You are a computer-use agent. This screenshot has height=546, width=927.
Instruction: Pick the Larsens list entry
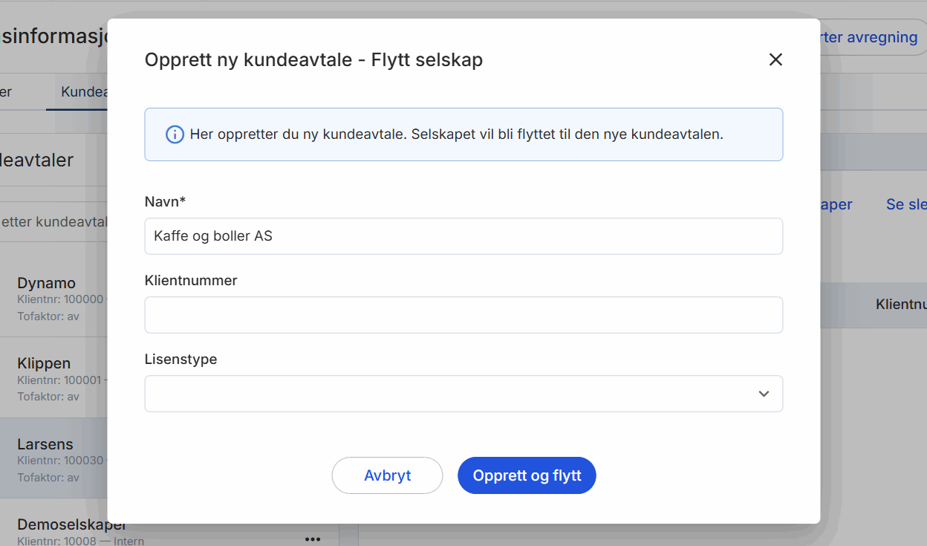point(45,444)
